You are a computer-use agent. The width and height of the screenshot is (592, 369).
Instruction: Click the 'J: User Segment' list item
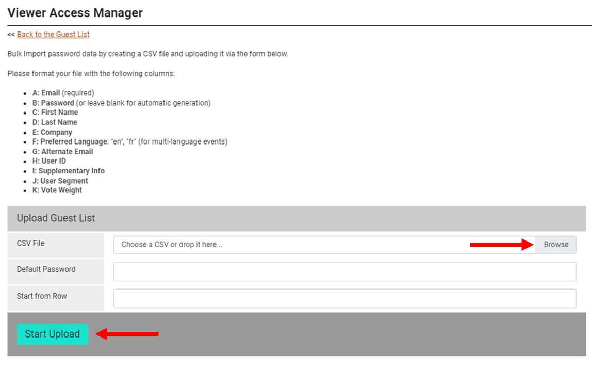coord(60,181)
